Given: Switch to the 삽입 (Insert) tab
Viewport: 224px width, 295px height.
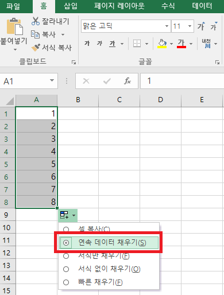Looking at the screenshot, I should [71, 6].
